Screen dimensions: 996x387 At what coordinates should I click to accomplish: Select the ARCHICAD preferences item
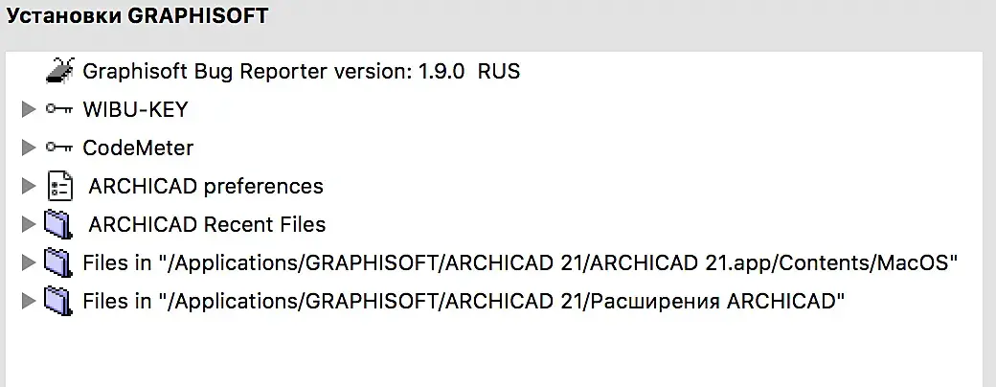point(206,186)
